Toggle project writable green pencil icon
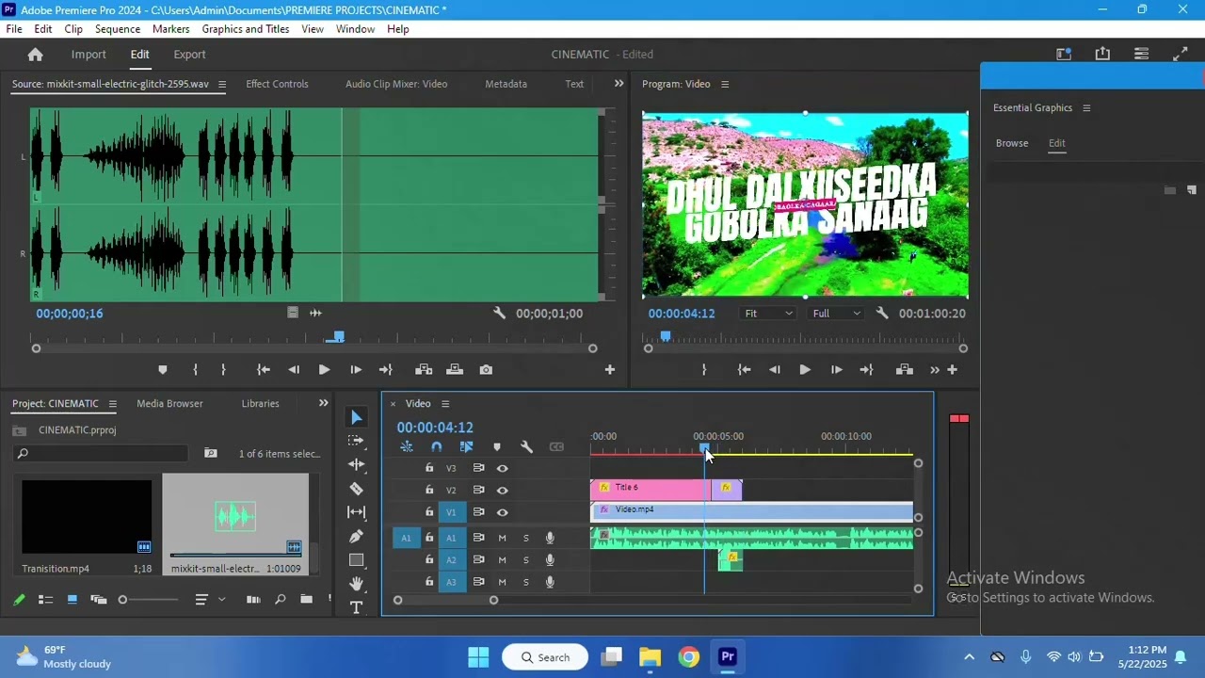This screenshot has width=1205, height=678. (x=19, y=599)
